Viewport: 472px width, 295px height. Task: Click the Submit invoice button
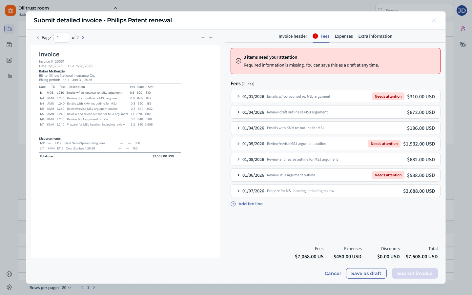point(415,273)
